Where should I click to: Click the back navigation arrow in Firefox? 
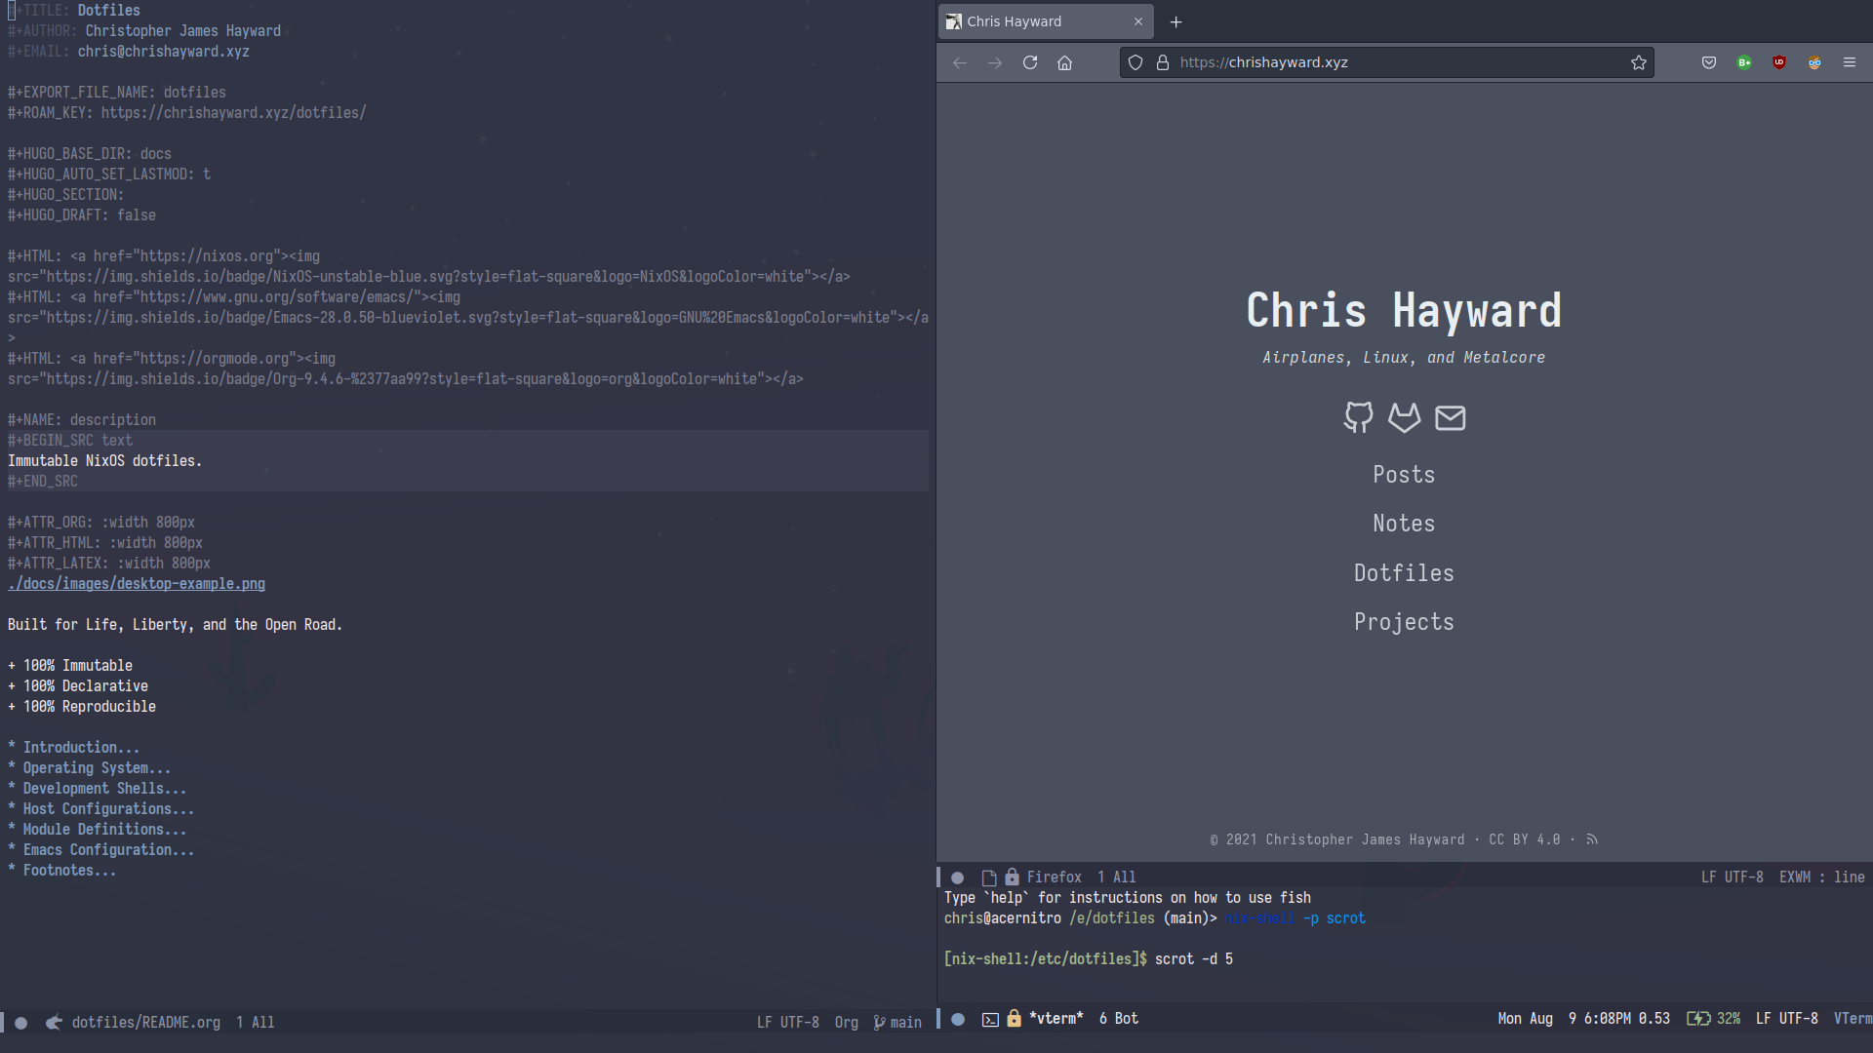[x=961, y=61]
